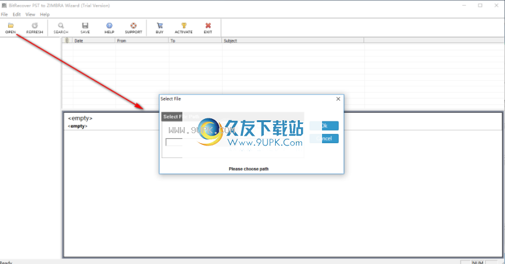Maximize the BitRecover window

point(480,6)
